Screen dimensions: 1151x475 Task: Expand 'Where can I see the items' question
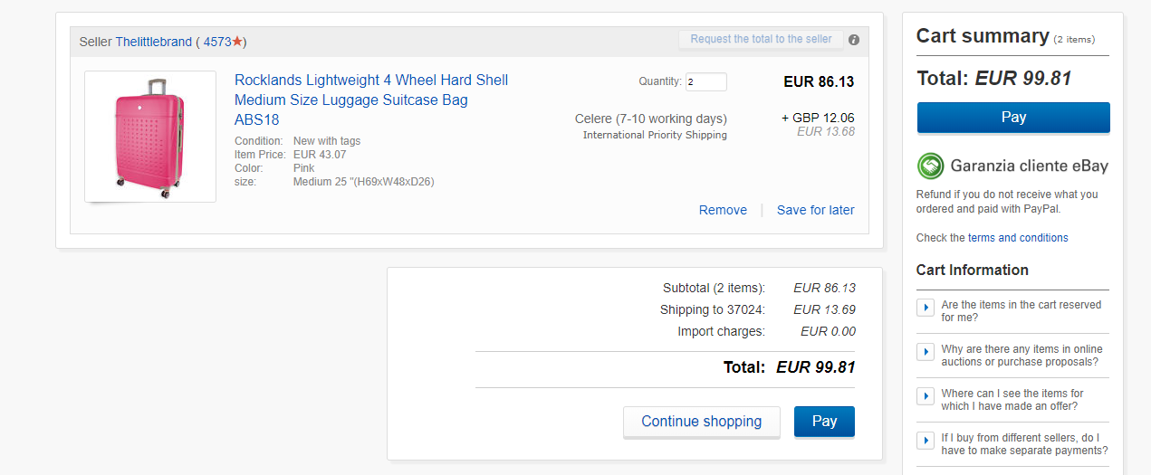(926, 396)
